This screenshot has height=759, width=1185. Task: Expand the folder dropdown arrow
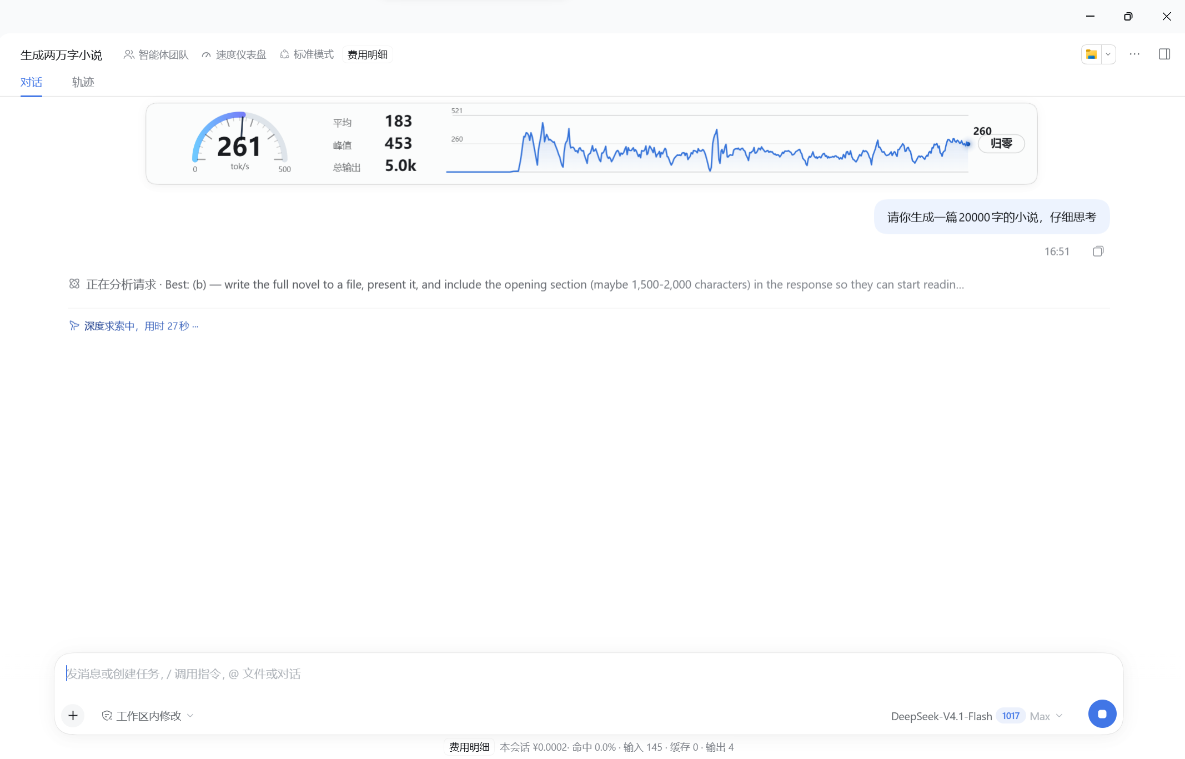point(1108,54)
